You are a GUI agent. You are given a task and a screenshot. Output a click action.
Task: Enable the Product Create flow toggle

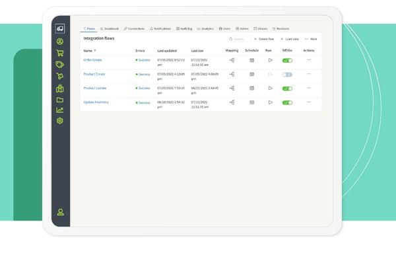[287, 75]
